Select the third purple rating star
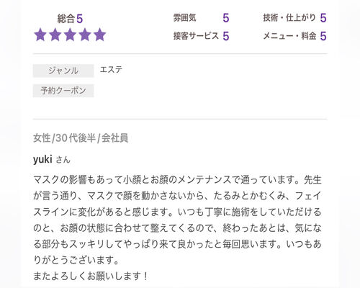This screenshot has width=360, height=288. [70, 35]
